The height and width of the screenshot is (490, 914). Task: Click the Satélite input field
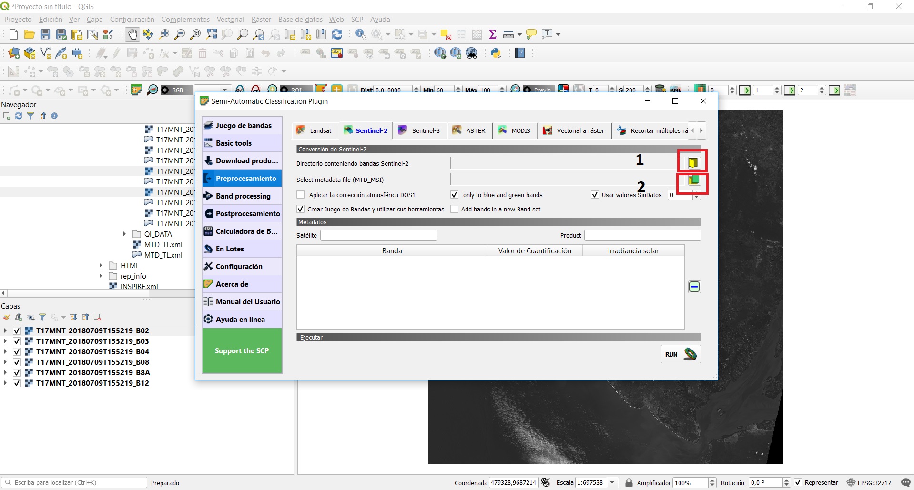pos(378,235)
